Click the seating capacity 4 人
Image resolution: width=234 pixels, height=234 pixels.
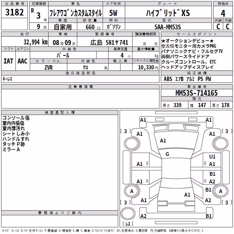pos(126,56)
